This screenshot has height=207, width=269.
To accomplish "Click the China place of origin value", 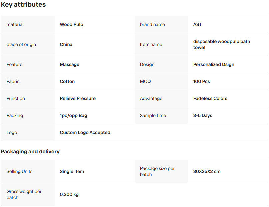I will (66, 44).
